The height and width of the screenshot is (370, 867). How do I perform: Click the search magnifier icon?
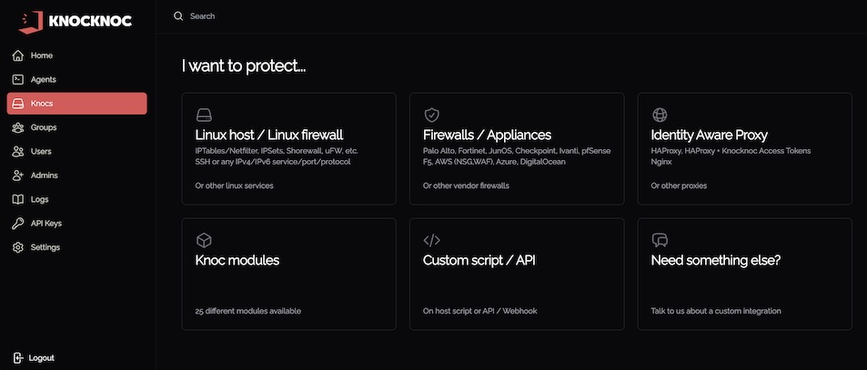(x=178, y=16)
